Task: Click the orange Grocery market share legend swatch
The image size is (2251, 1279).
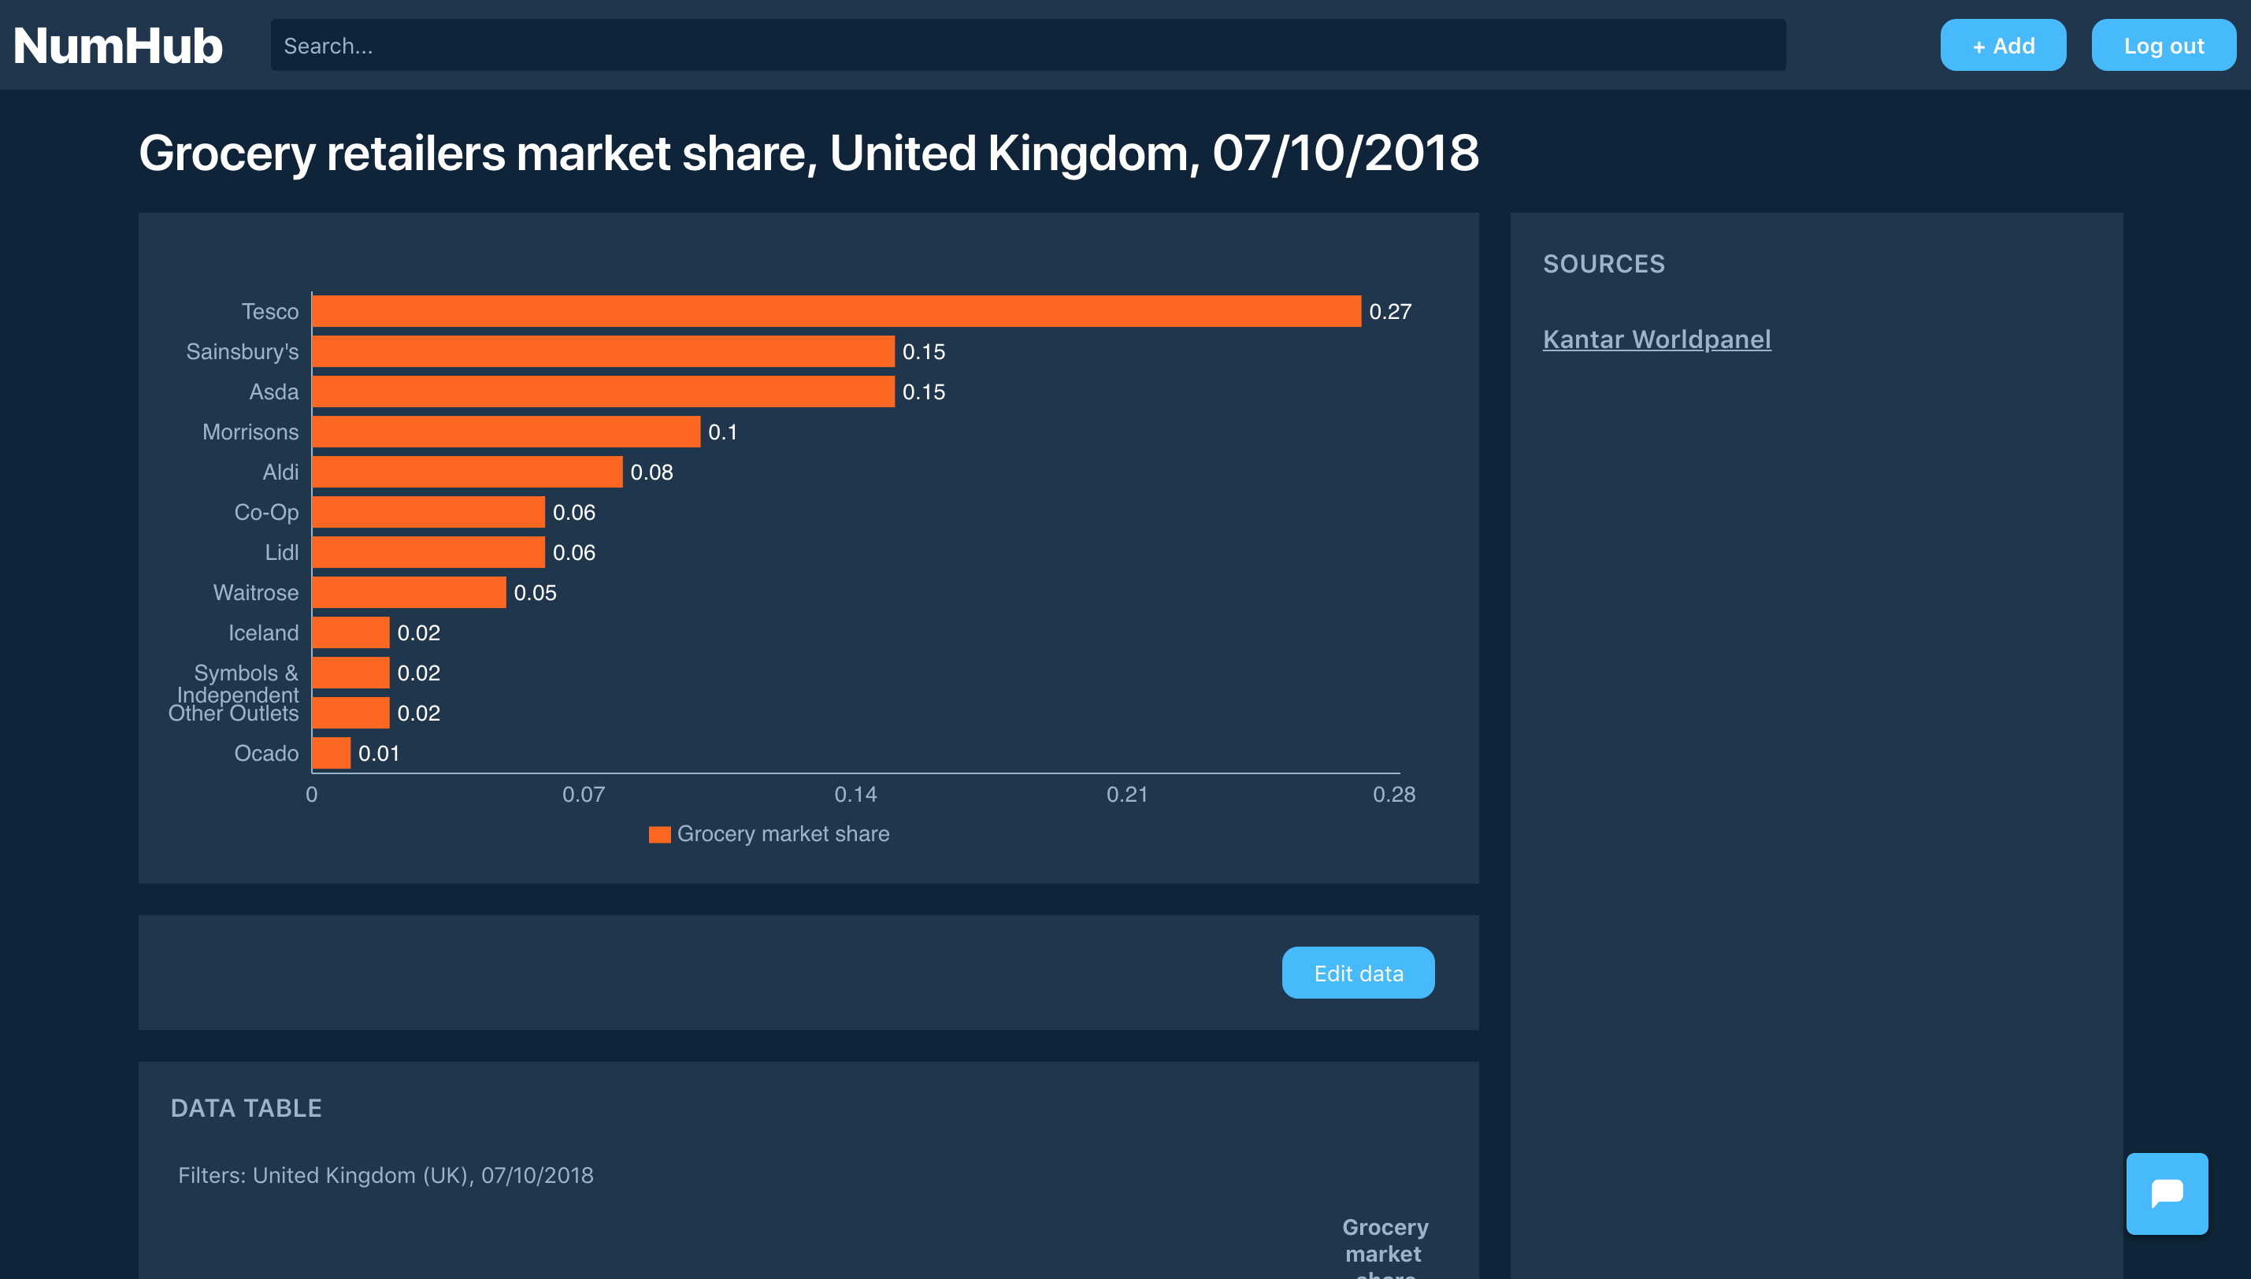Action: point(658,835)
